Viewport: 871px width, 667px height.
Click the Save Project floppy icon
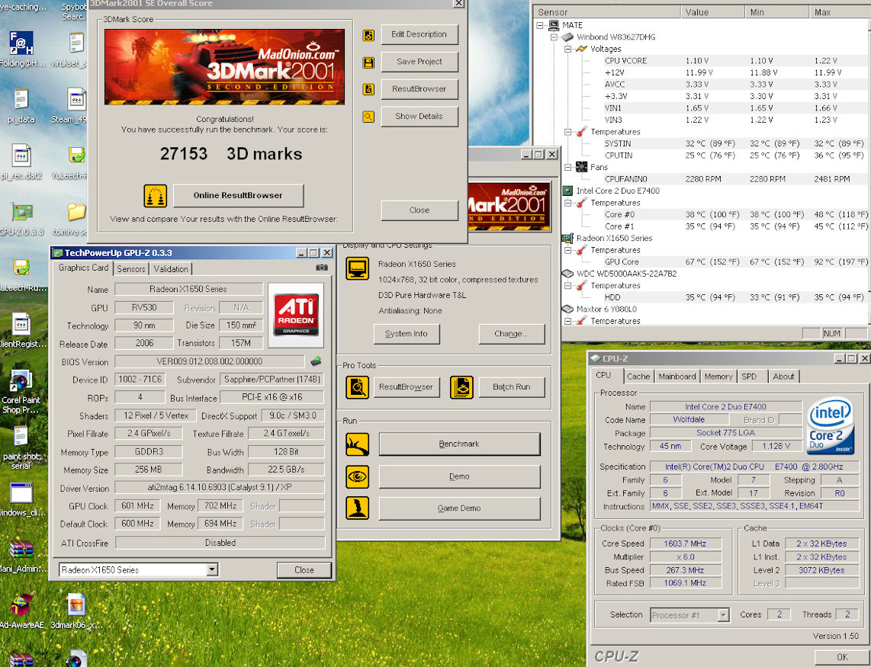click(x=368, y=63)
